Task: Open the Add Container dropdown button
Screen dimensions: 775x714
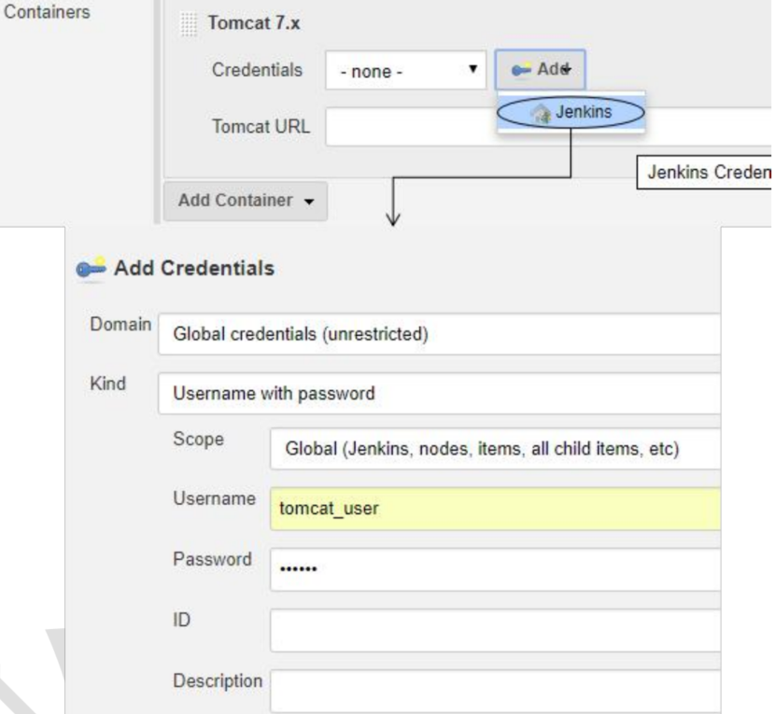Action: click(x=246, y=201)
